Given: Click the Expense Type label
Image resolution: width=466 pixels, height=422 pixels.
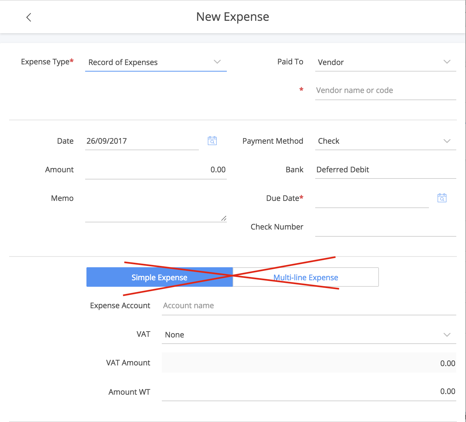Looking at the screenshot, I should coord(47,62).
